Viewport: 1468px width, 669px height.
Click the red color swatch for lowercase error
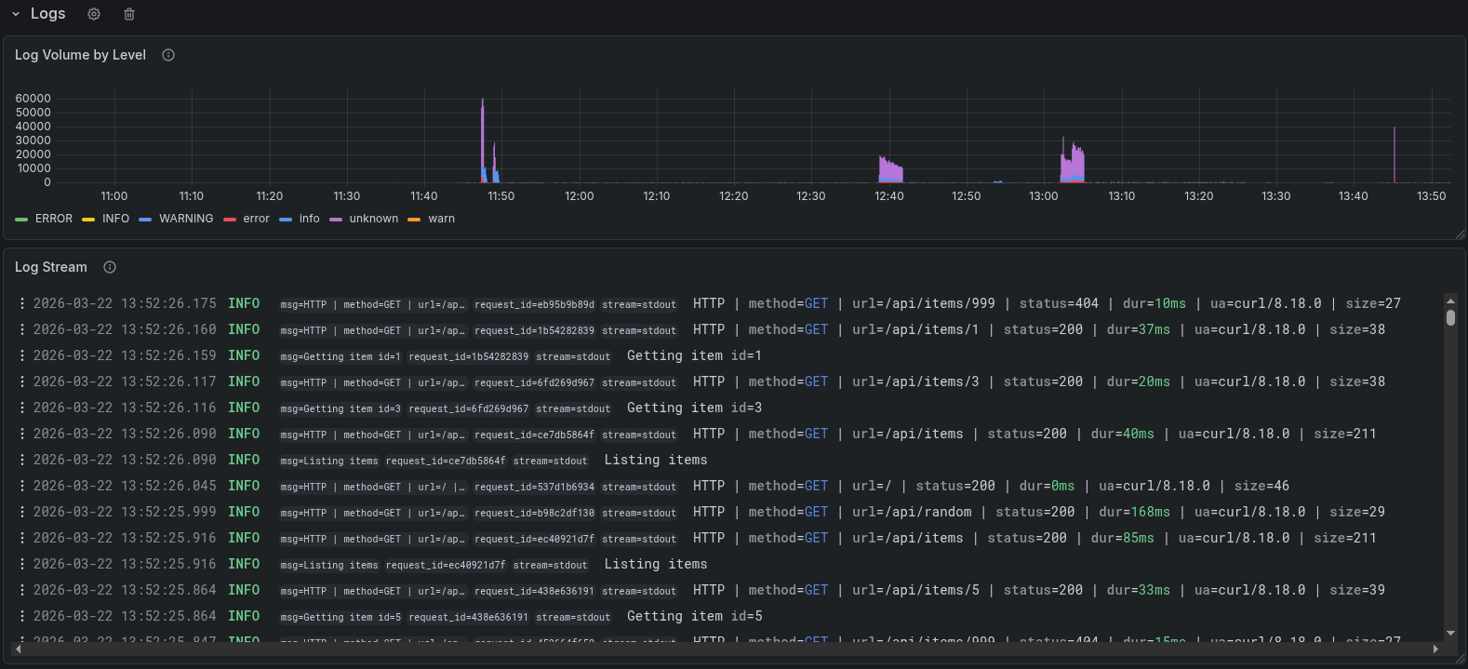click(230, 220)
